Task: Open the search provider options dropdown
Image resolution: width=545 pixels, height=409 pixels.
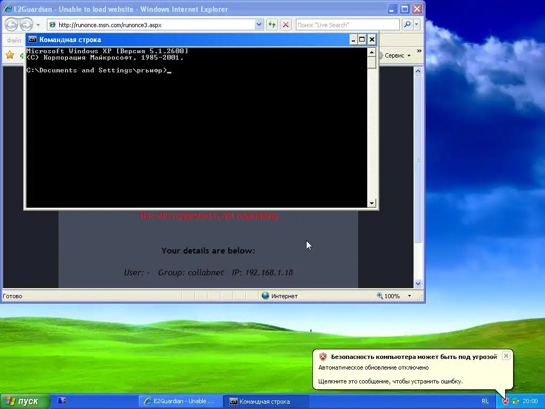Action: click(416, 24)
